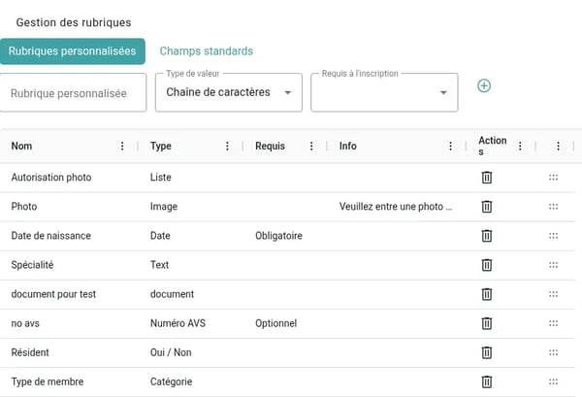Click the Oui / Non type cell
582x397 pixels.
pos(171,352)
